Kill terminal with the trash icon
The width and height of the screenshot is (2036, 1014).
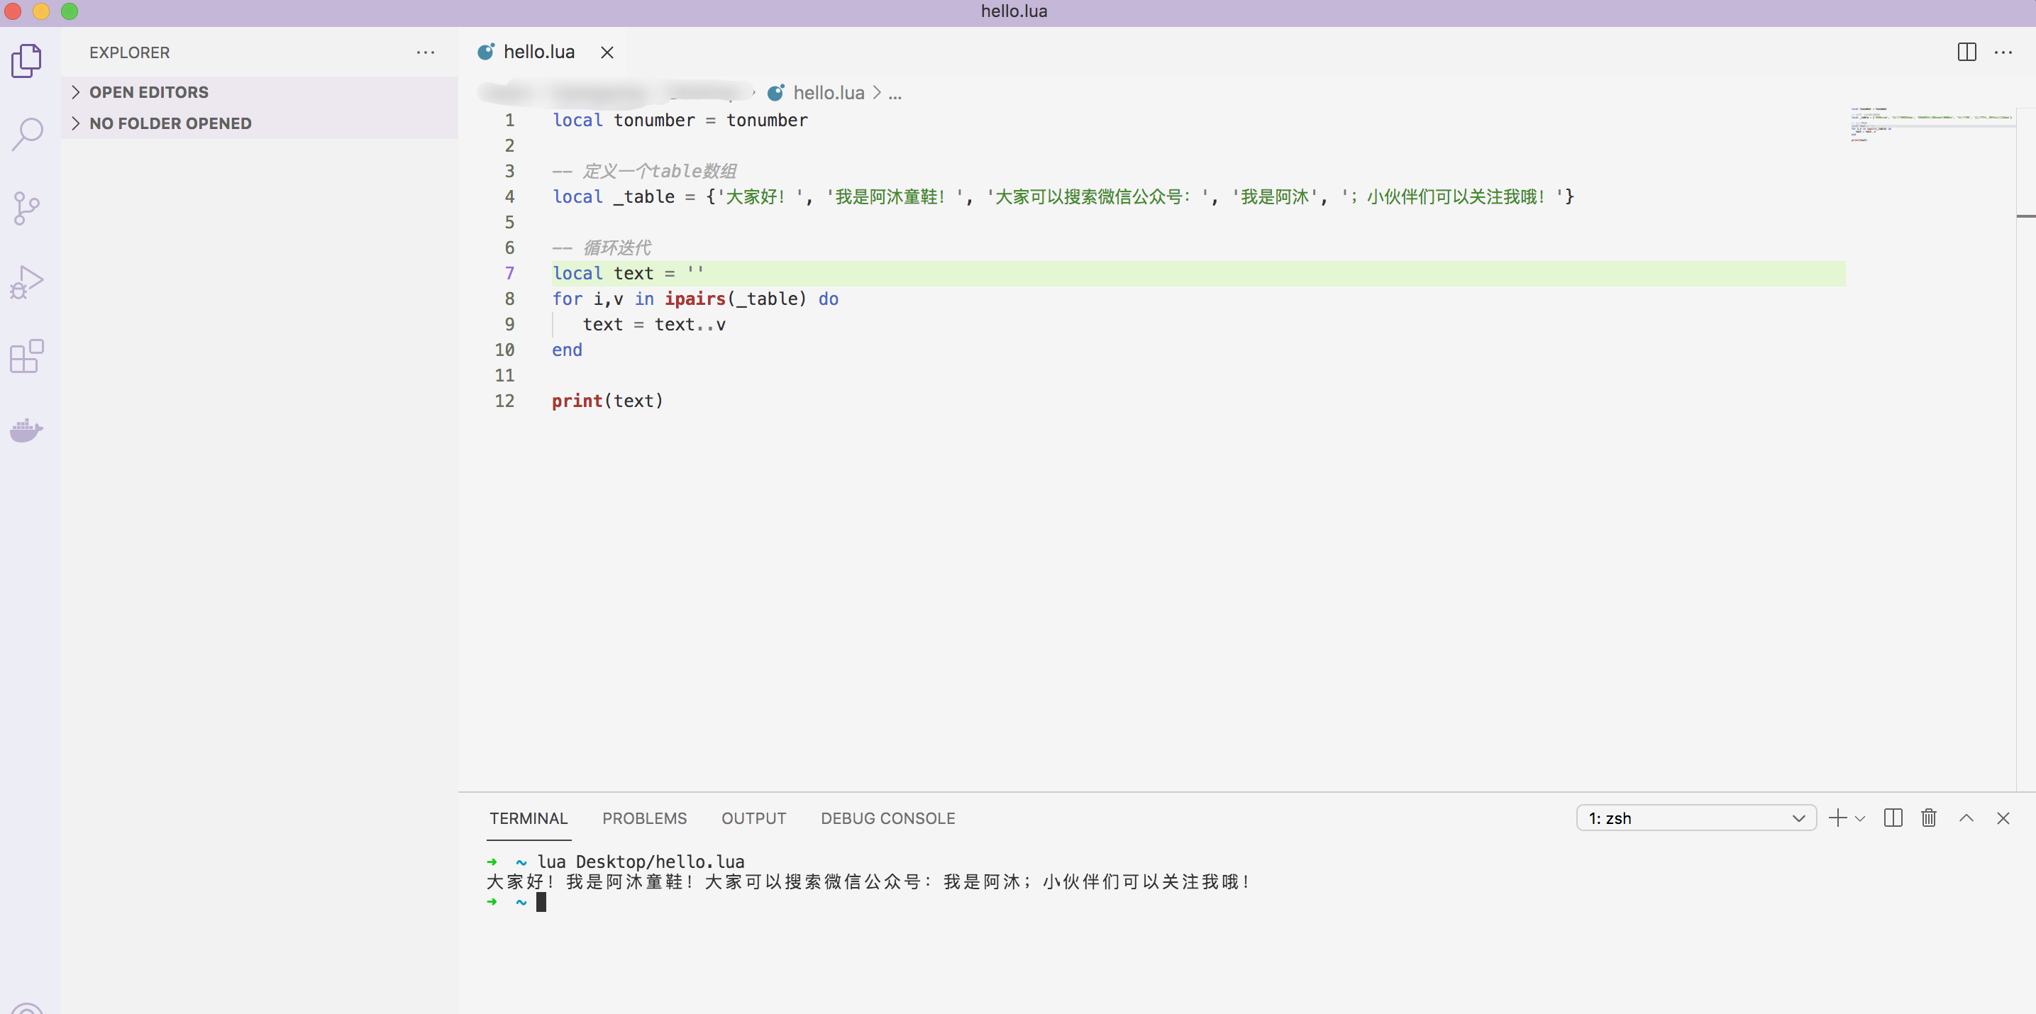pyautogui.click(x=1928, y=818)
